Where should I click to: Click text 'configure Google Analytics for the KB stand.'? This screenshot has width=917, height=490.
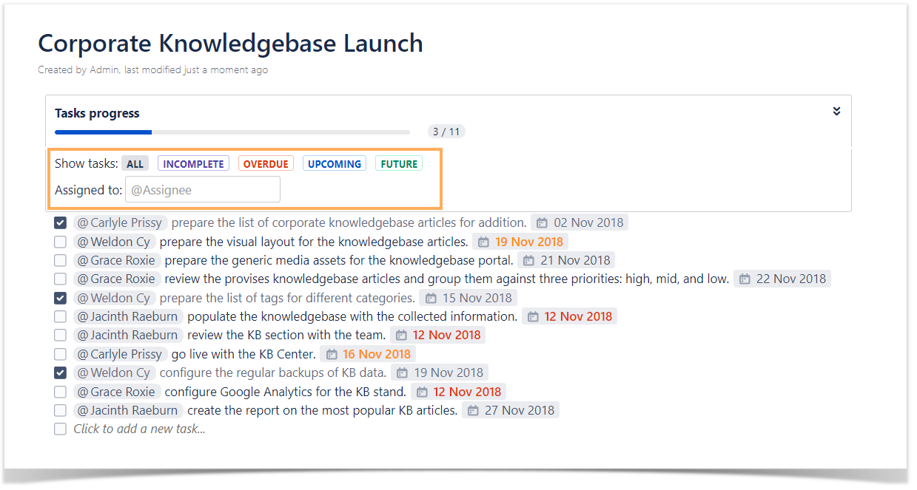click(x=286, y=392)
